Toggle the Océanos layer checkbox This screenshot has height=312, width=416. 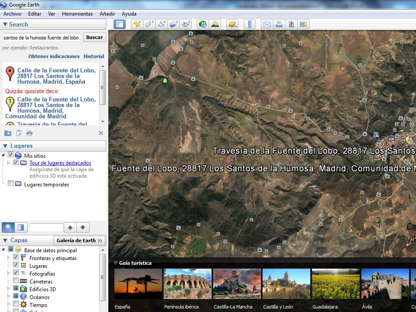[x=16, y=296]
